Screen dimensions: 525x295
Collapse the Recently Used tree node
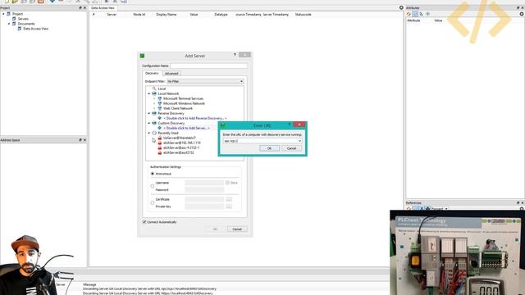(x=149, y=133)
